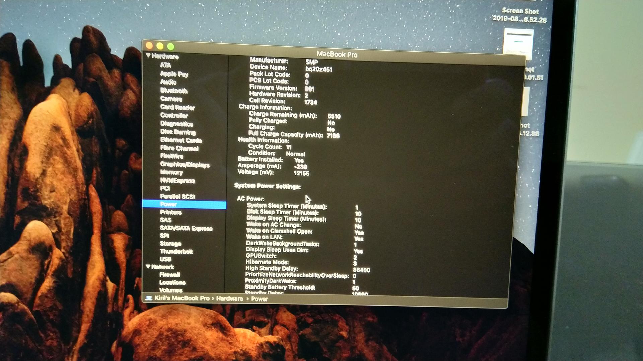Select PCI sidebar item
This screenshot has width=643, height=361.
tap(165, 188)
